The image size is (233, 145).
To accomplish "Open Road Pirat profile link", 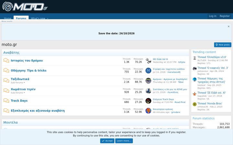I will pyautogui.click(x=180, y=102).
